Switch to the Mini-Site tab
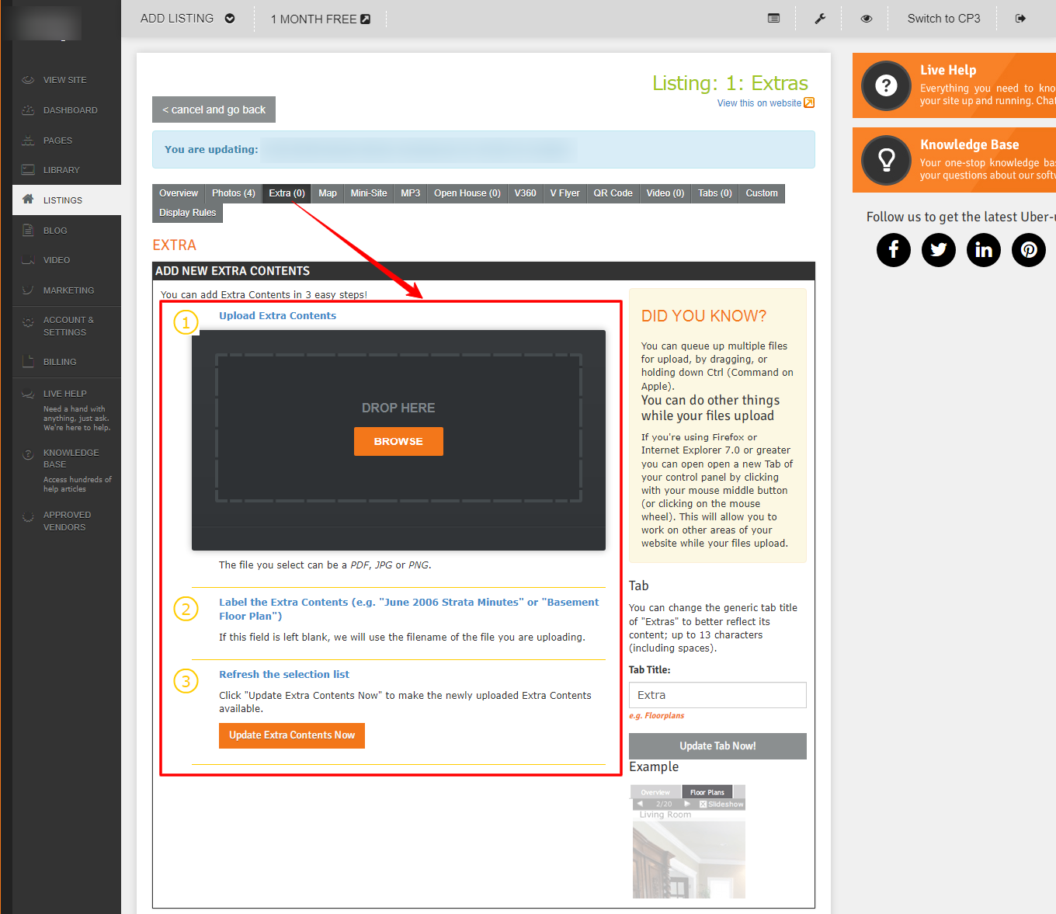Screen dimensions: 1056x914 [x=368, y=193]
